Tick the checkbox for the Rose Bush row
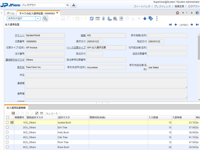 point(7,147)
